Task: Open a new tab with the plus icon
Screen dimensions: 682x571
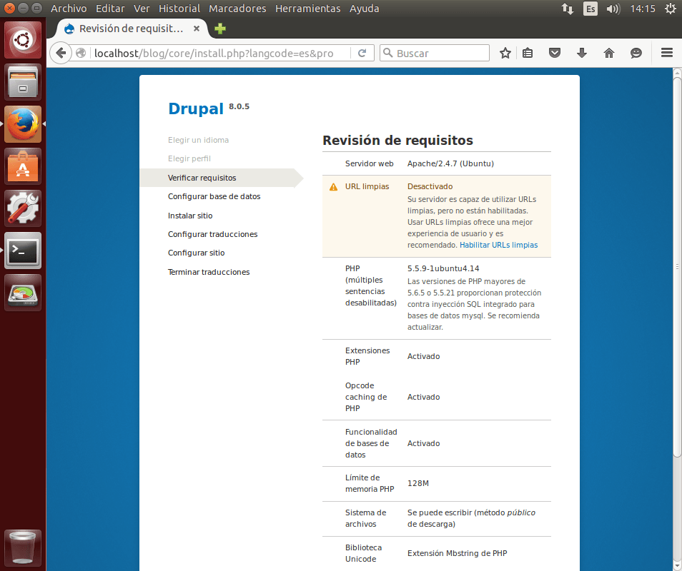Action: coord(220,29)
